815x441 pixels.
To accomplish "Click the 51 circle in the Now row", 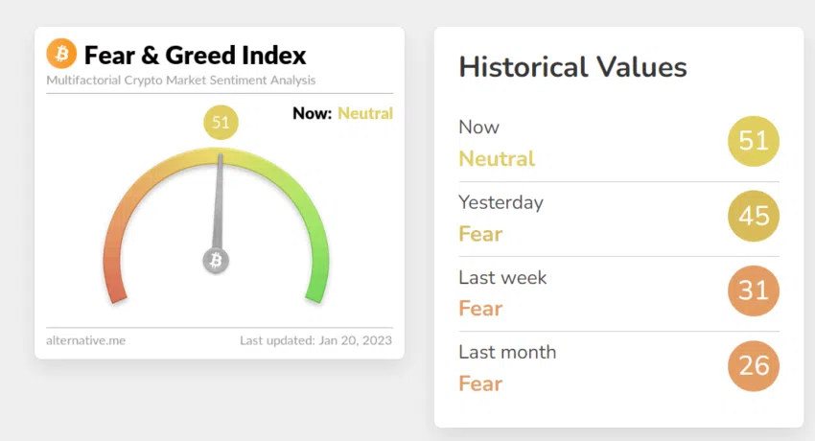I will 754,141.
